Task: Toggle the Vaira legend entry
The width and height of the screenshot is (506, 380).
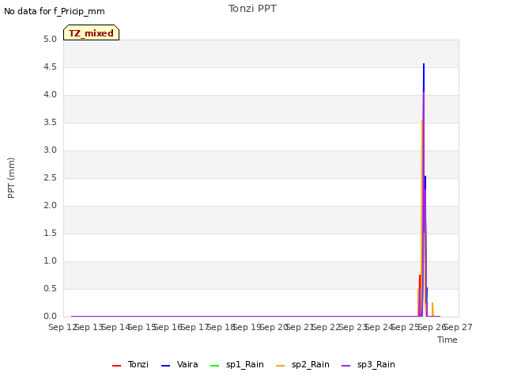Action: [179, 364]
